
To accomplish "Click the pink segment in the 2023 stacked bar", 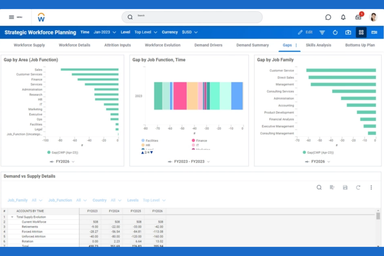I will pyautogui.click(x=180, y=96).
